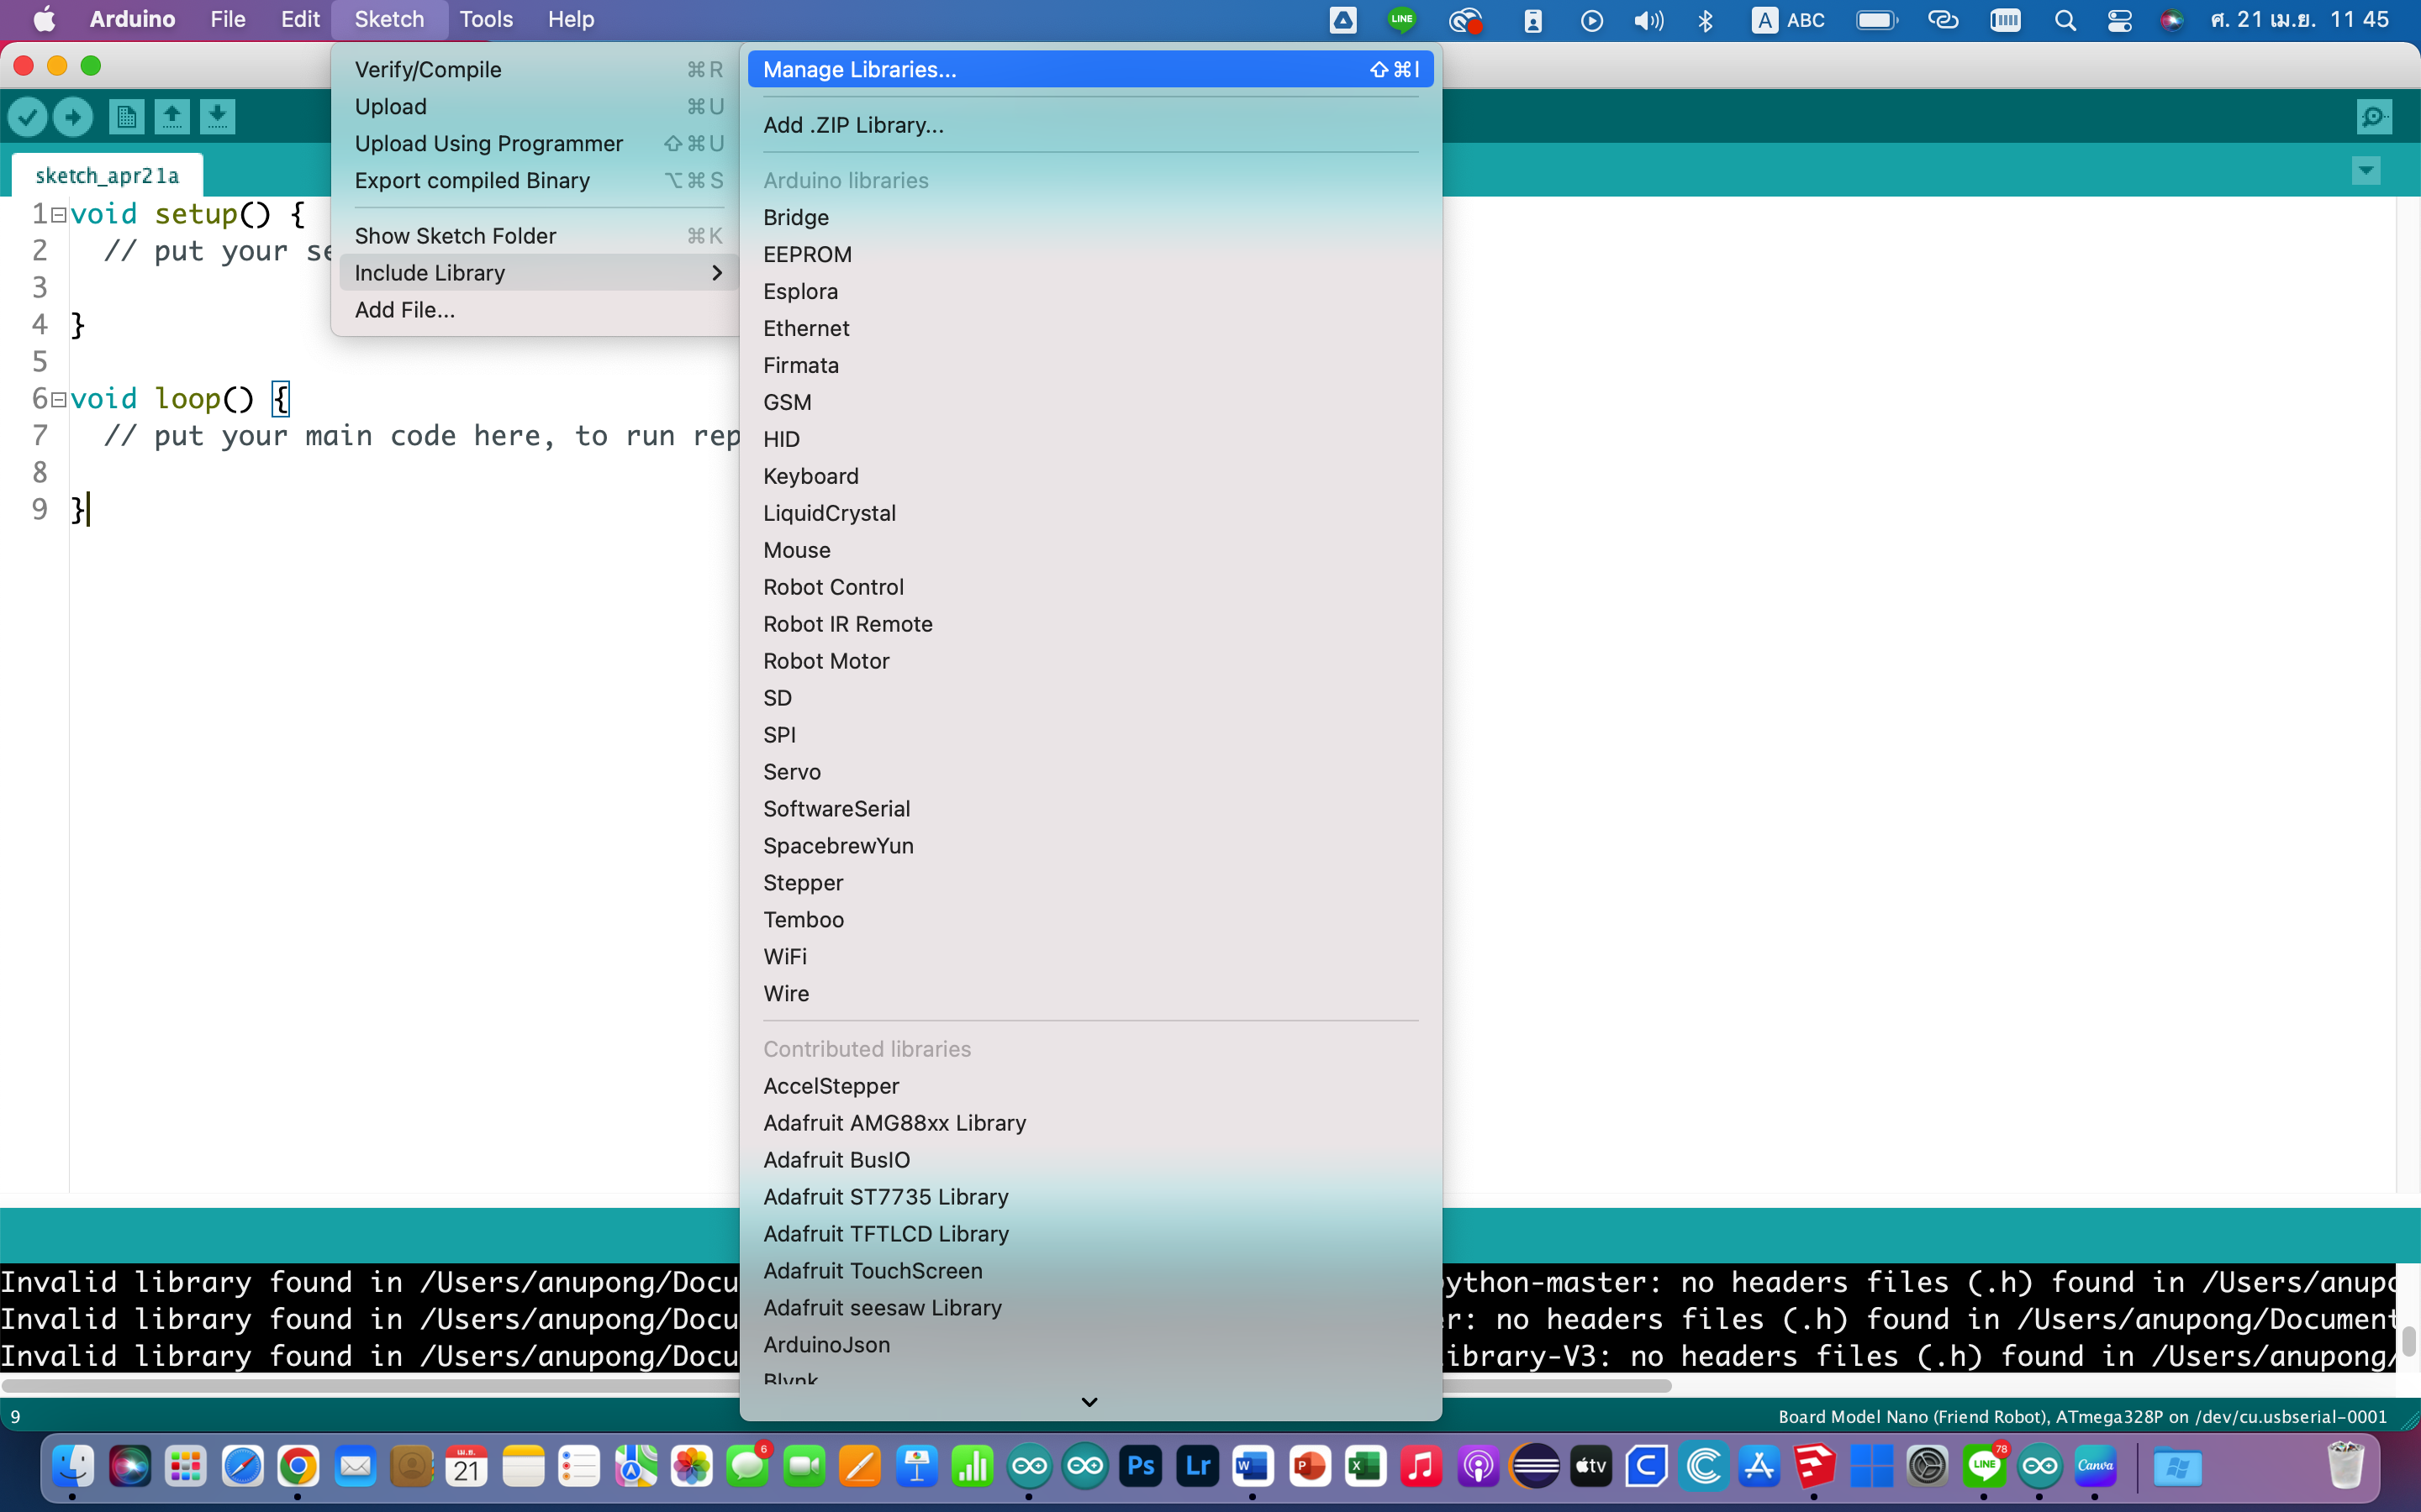Include the Keyboard library

point(1090,476)
